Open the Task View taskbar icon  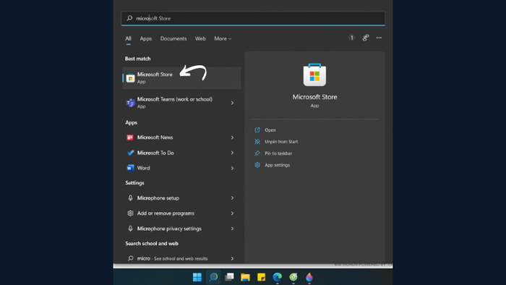(229, 277)
